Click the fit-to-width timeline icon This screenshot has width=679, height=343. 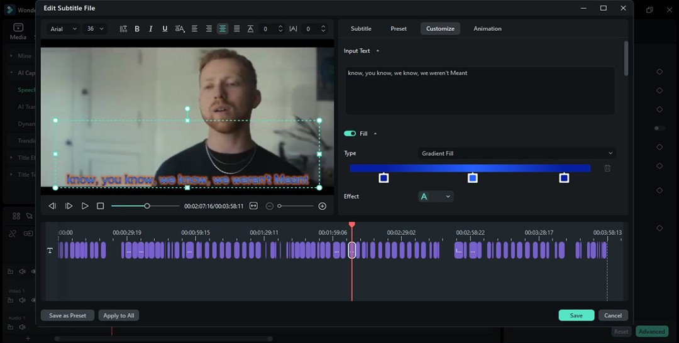(253, 206)
